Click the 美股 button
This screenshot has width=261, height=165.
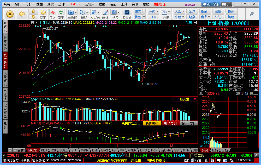point(231,17)
